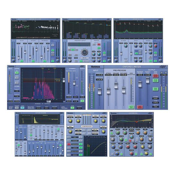Select Compressor section tab in Oxford Dynamics

pos(75,144)
